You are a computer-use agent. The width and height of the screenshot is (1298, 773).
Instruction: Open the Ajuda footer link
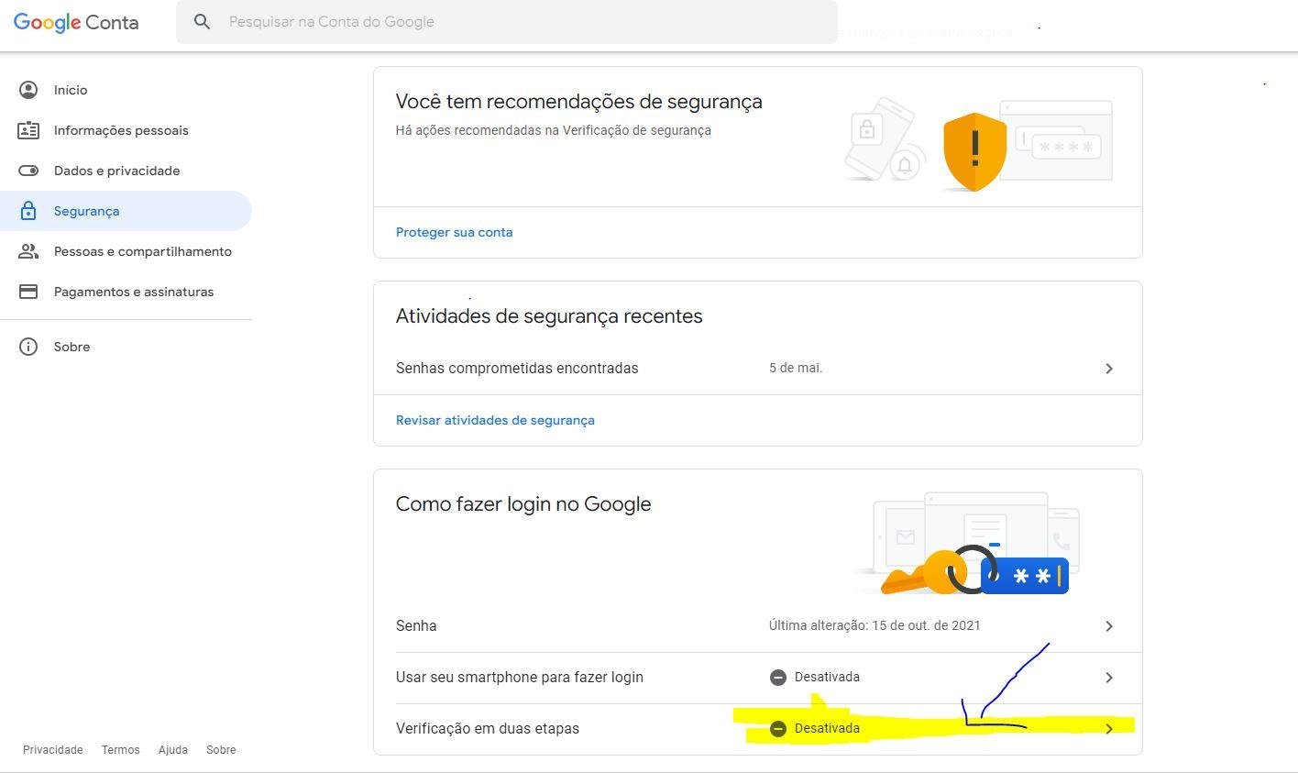coord(173,750)
